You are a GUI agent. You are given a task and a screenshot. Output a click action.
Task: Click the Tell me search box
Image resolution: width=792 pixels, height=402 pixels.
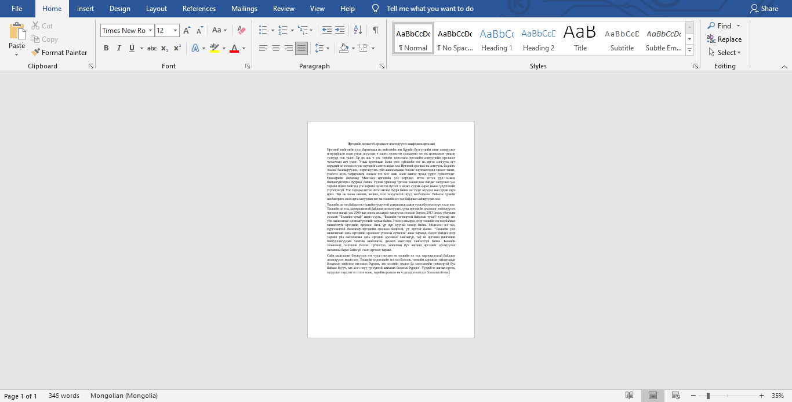(430, 9)
